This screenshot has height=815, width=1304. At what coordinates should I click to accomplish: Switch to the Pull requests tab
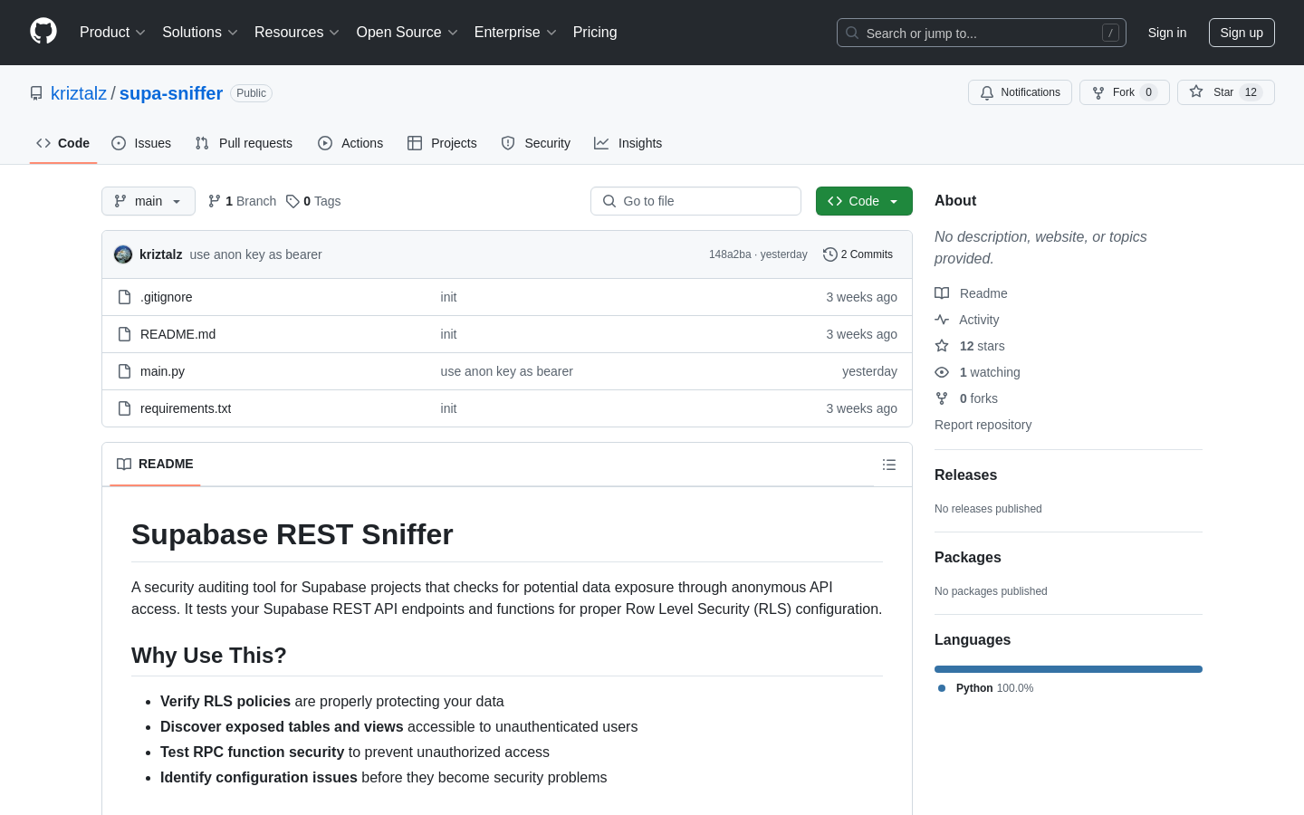[x=244, y=143]
